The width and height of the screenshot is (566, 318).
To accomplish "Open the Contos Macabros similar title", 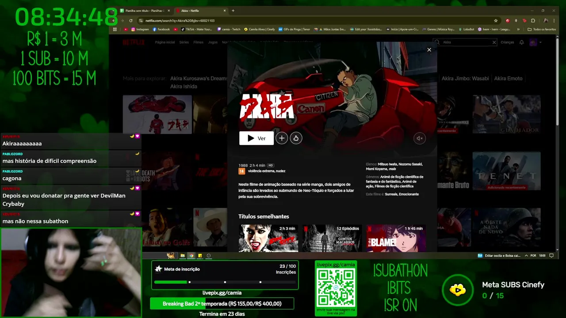I will pyautogui.click(x=332, y=238).
